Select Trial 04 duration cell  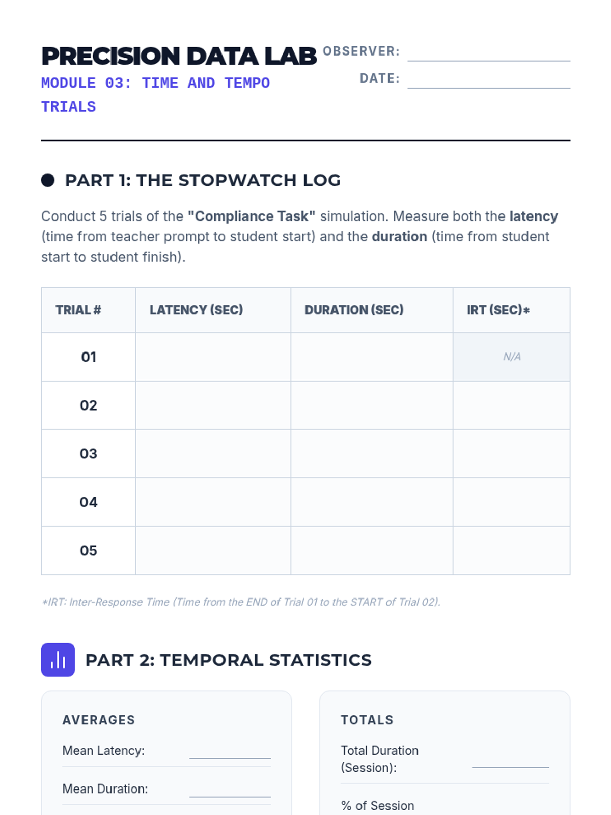372,502
